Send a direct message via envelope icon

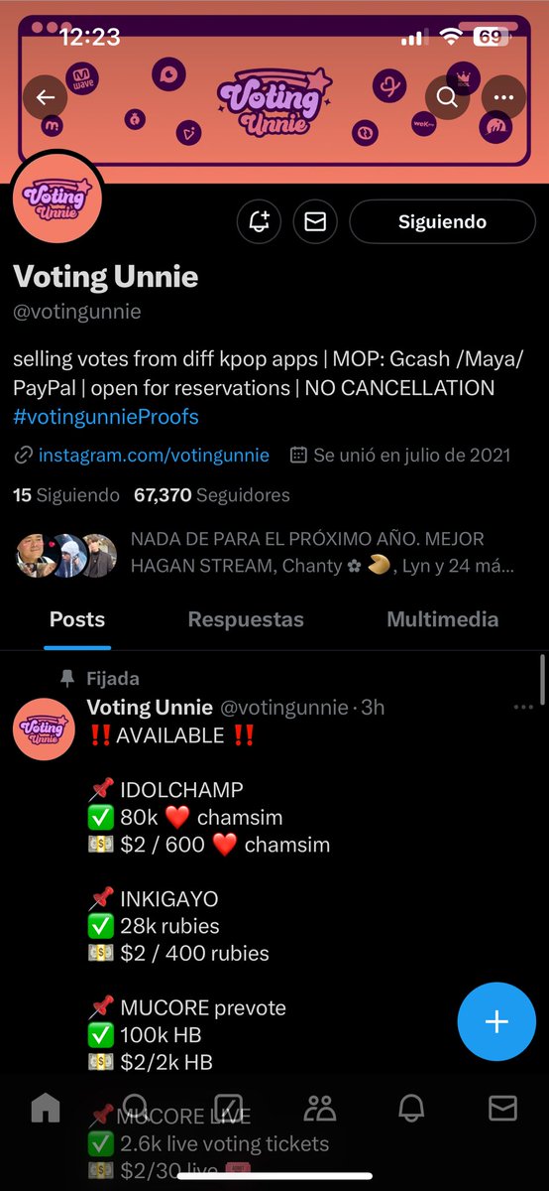(315, 222)
